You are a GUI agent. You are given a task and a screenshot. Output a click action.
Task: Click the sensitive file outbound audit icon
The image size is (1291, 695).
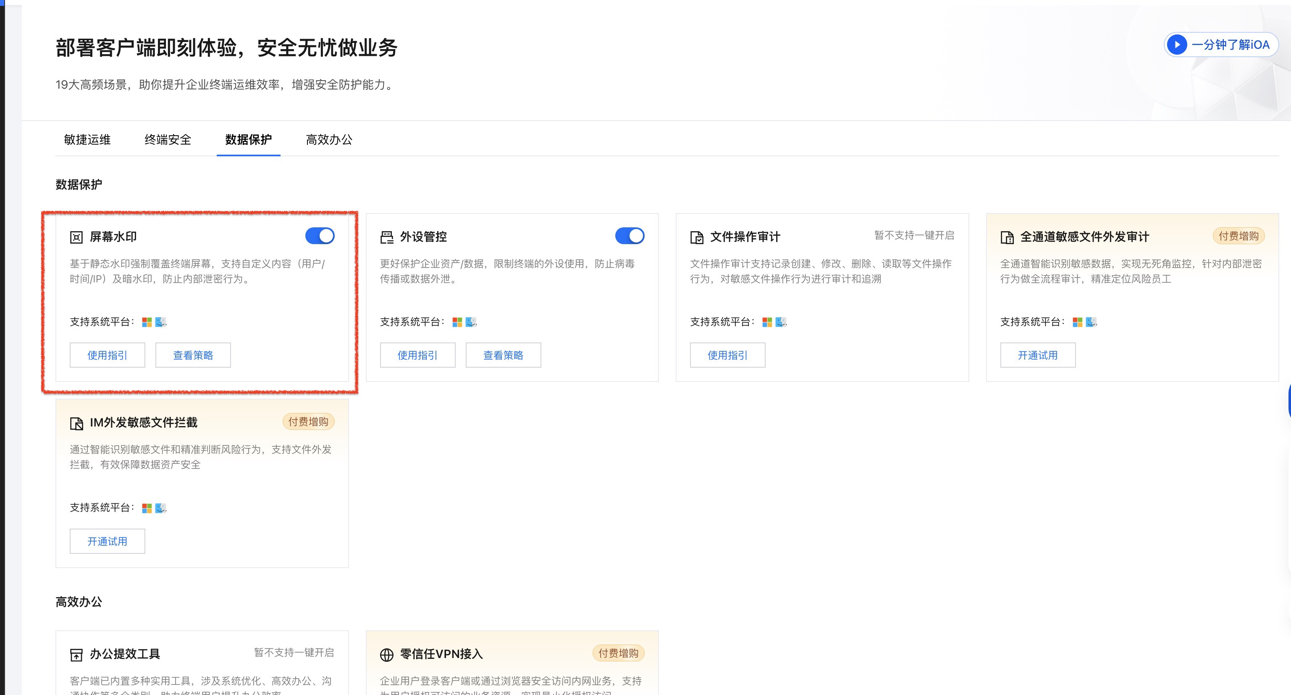pos(1007,237)
